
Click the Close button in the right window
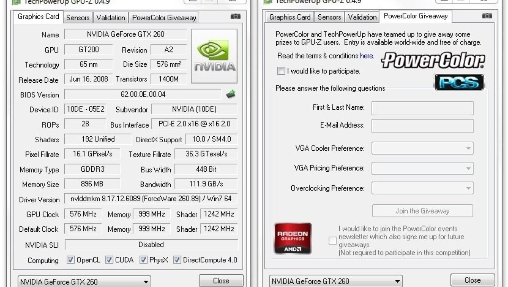coord(473,280)
